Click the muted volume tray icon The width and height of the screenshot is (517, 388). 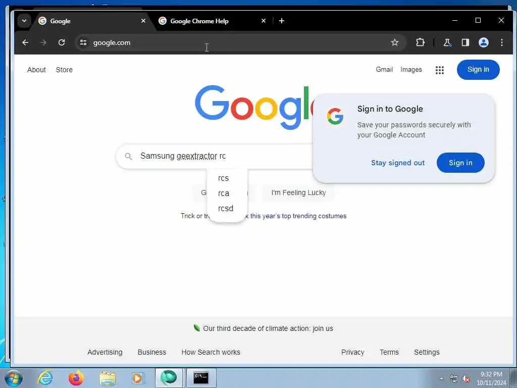pyautogui.click(x=466, y=379)
